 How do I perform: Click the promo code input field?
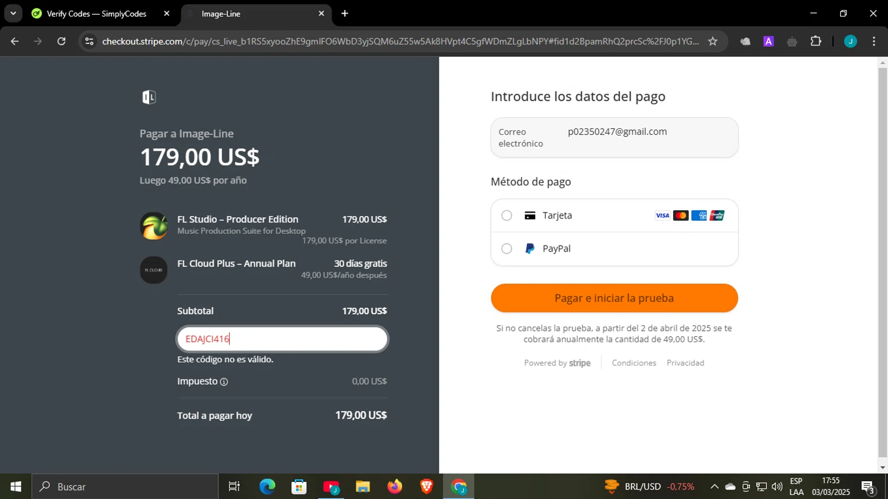[282, 339]
